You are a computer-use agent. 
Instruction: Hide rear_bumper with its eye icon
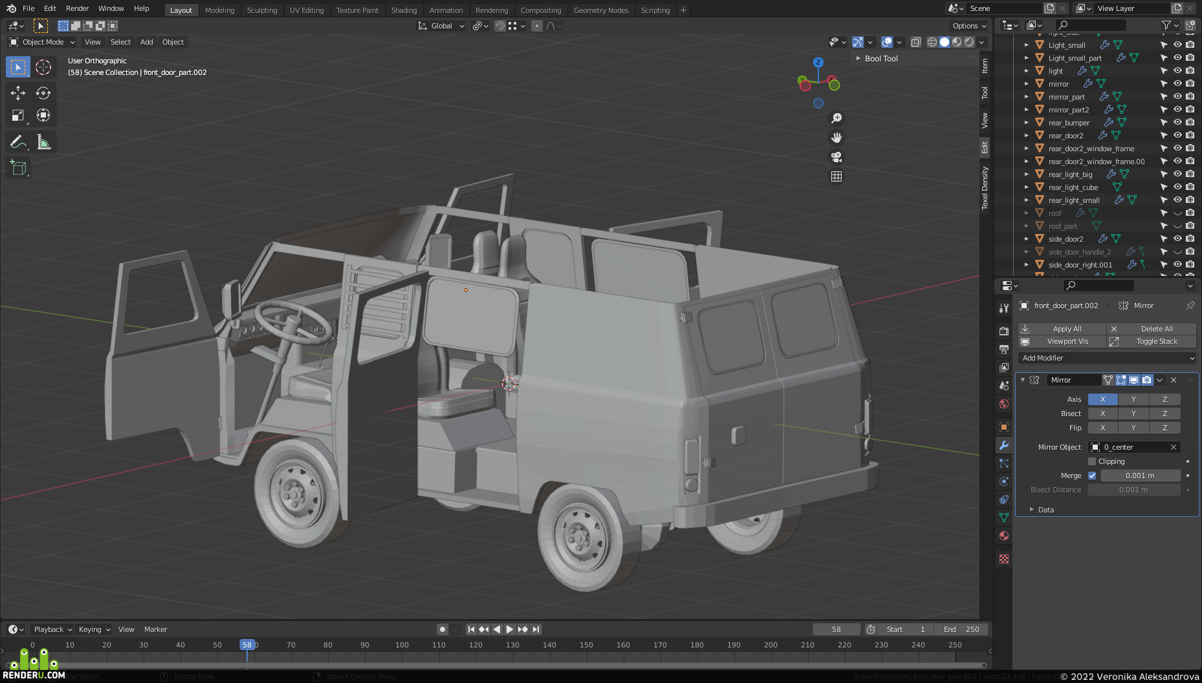click(x=1177, y=122)
